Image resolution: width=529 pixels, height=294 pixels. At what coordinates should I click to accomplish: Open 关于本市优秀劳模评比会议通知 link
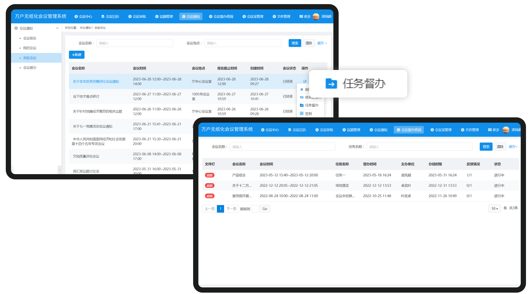[x=96, y=82]
